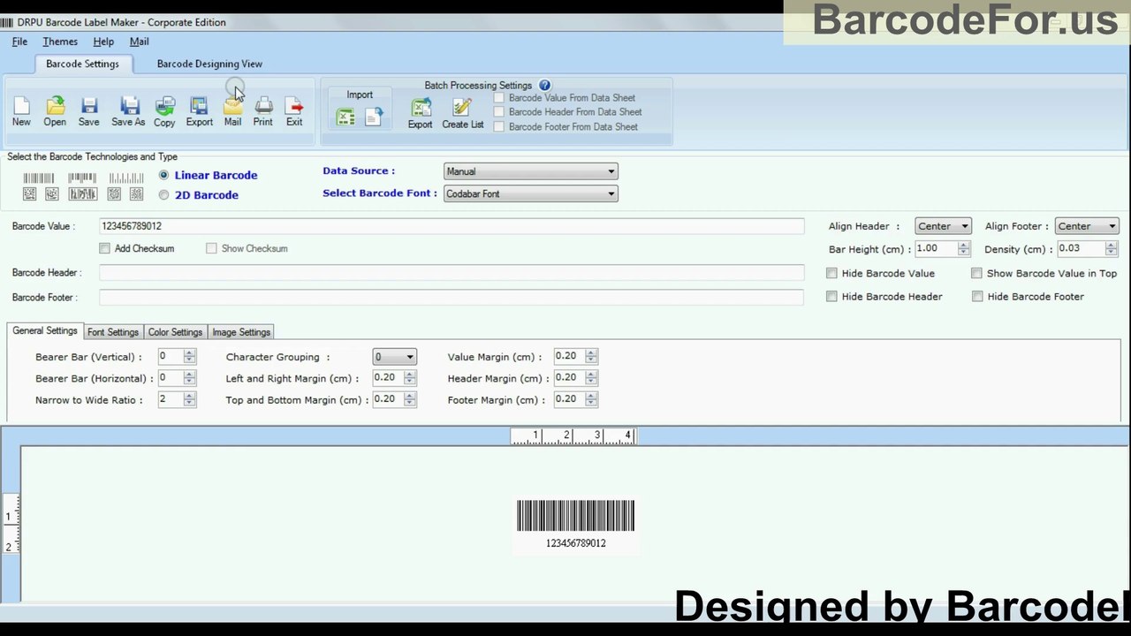Screen dimensions: 1131x636
Task: Select the 2D Barcode radio button
Action: tap(163, 195)
